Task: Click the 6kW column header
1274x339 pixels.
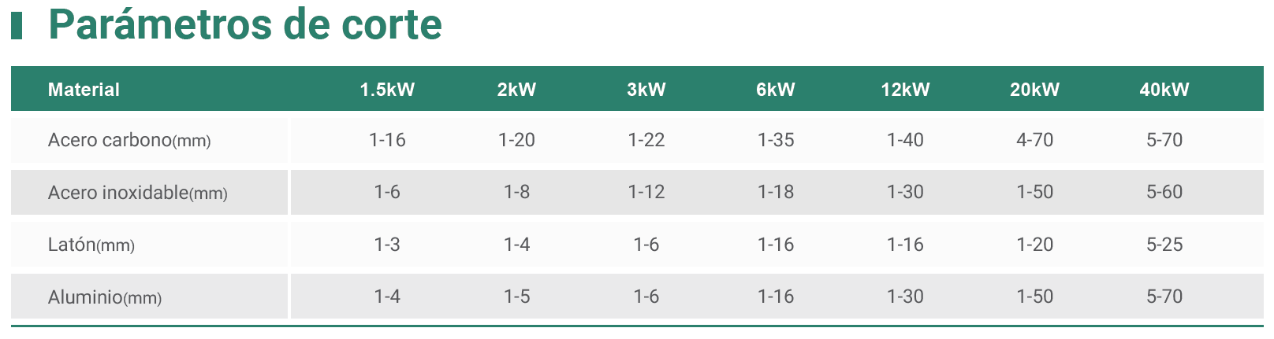Action: pyautogui.click(x=776, y=90)
